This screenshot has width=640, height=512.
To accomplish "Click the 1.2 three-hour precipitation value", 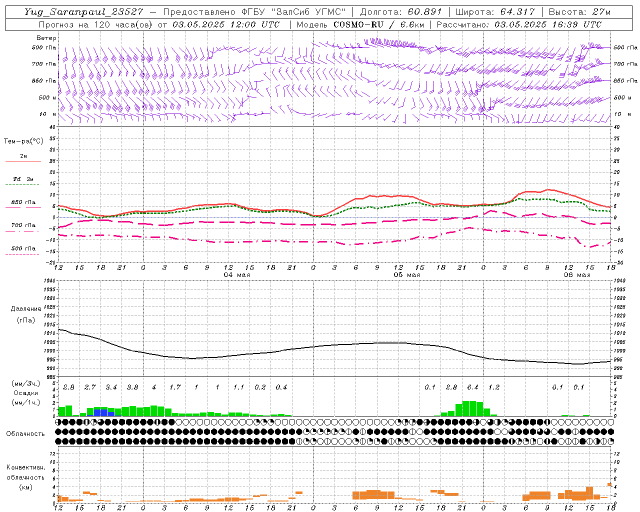I will tap(494, 387).
